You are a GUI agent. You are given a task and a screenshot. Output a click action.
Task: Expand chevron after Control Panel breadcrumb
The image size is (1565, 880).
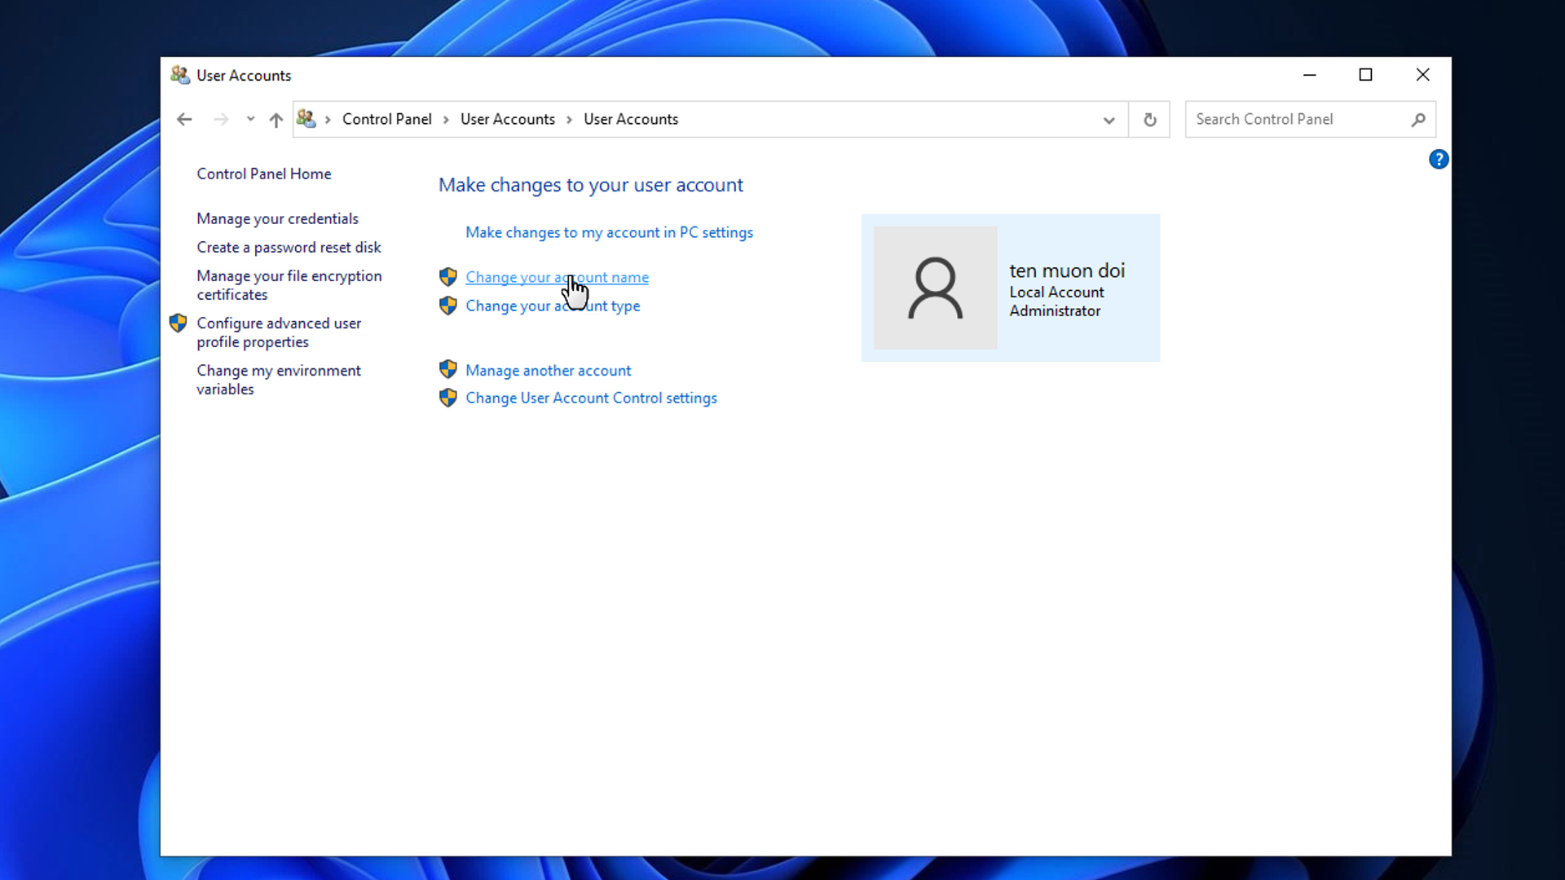[446, 120]
